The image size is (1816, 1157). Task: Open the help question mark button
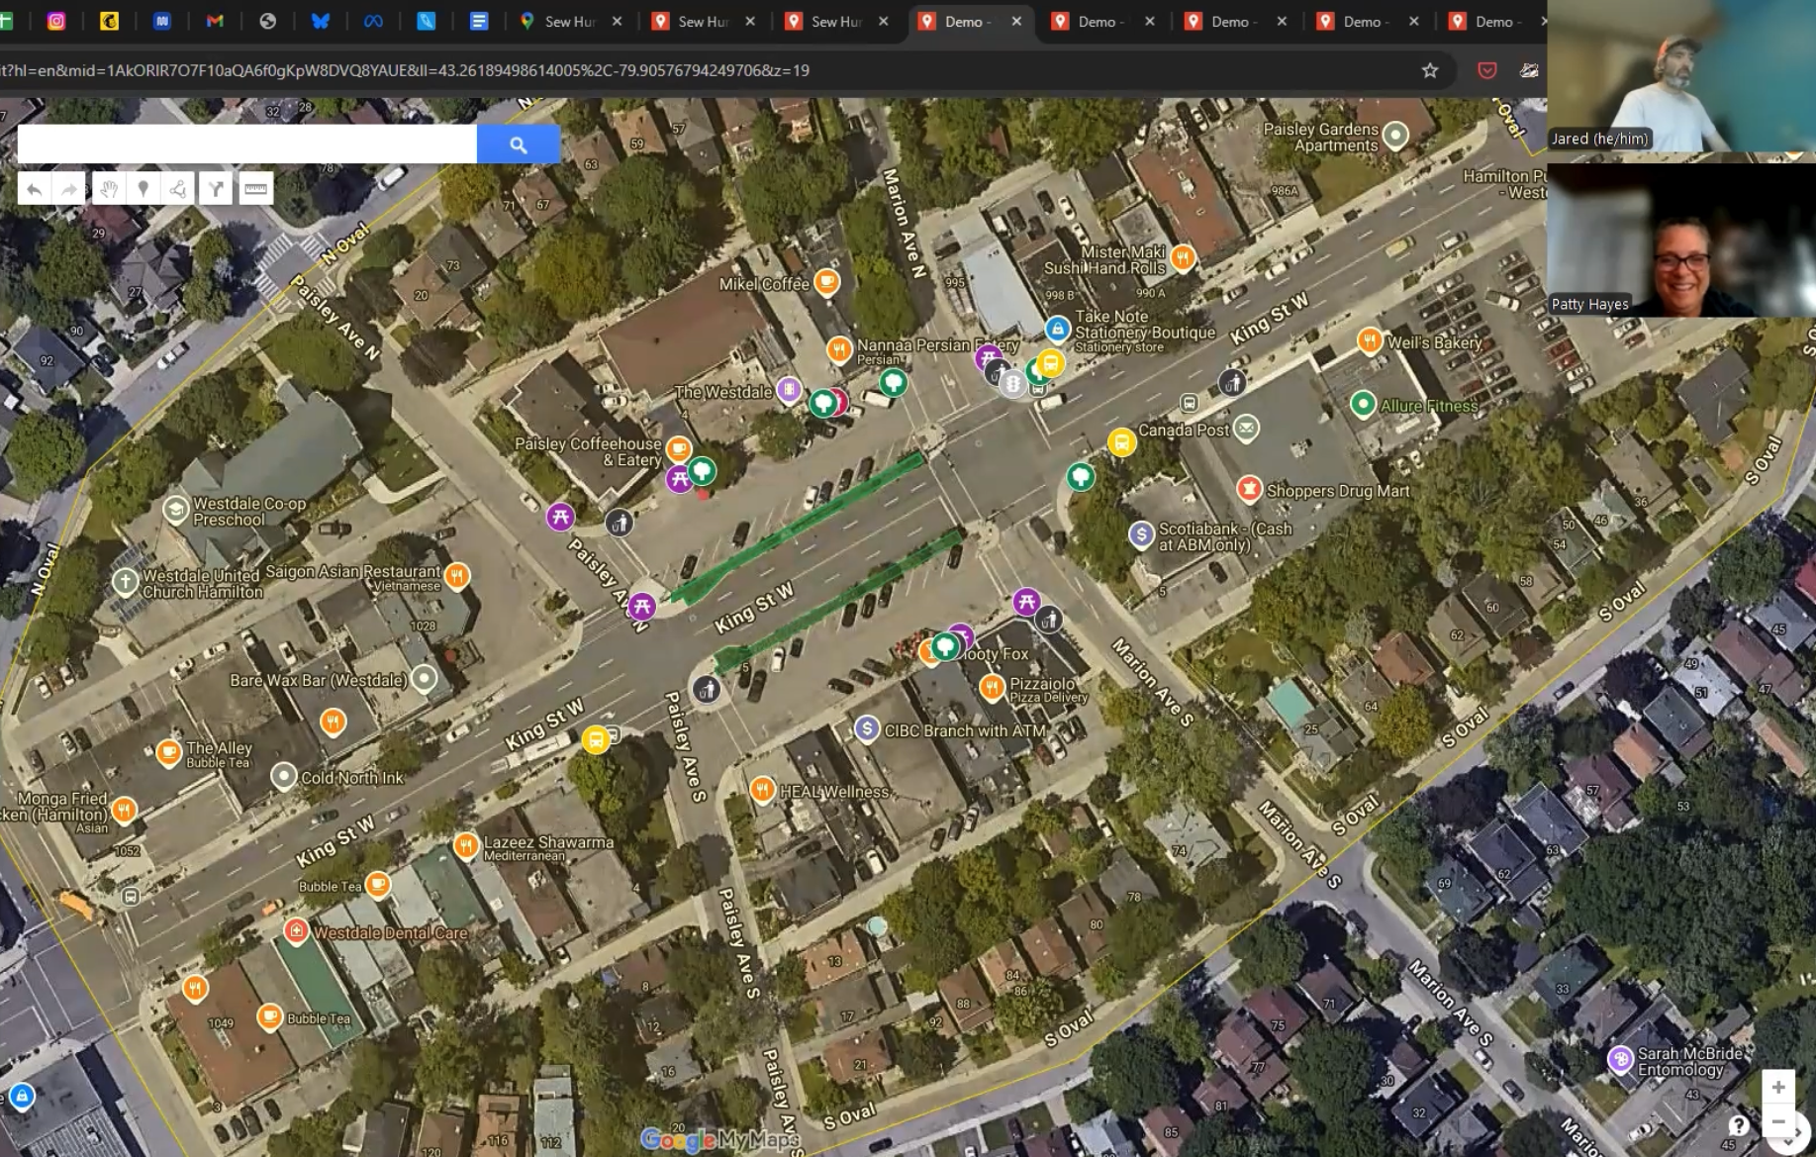1739,1125
